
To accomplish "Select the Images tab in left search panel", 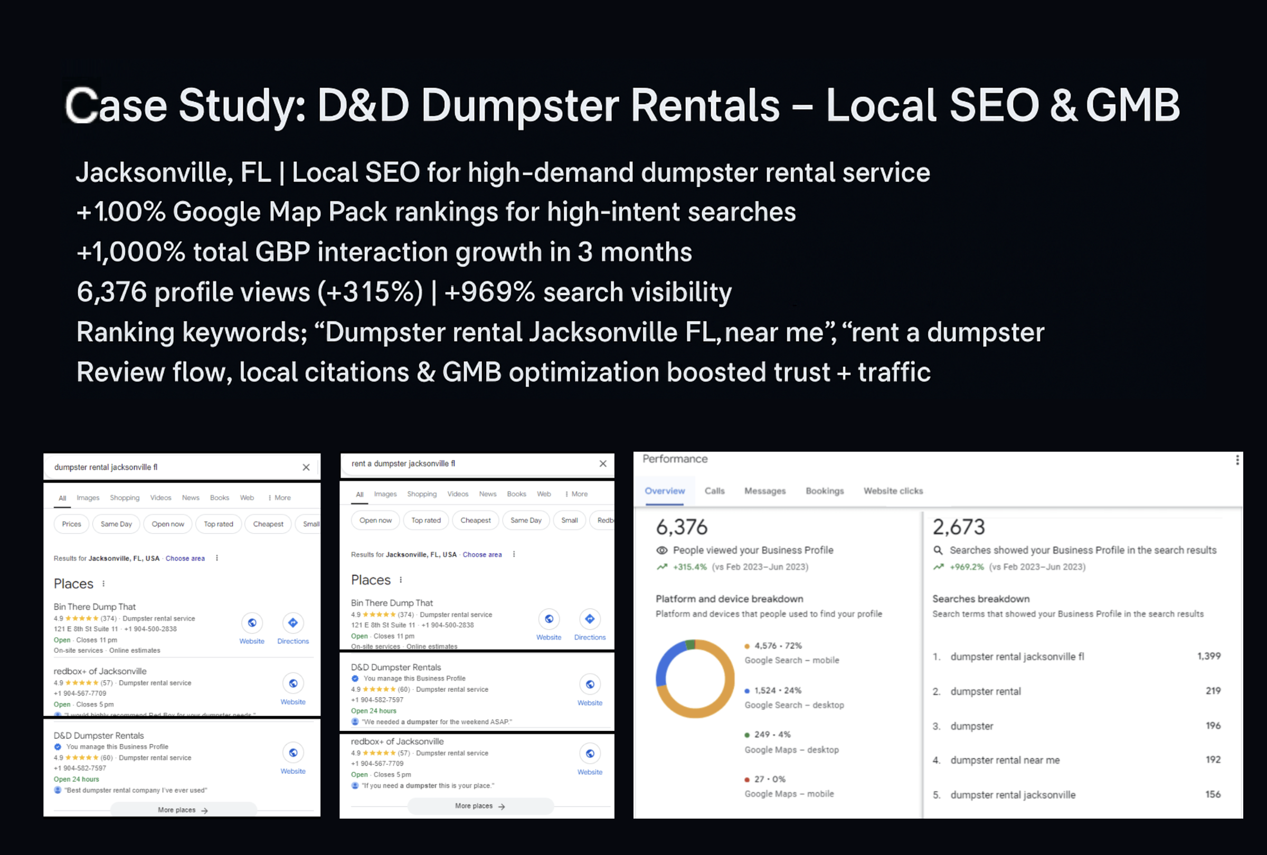I will point(88,498).
